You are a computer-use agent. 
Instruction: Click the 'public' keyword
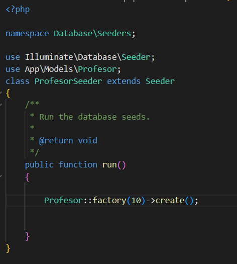click(39, 164)
